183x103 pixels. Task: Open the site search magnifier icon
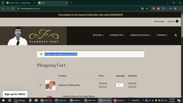176,35
